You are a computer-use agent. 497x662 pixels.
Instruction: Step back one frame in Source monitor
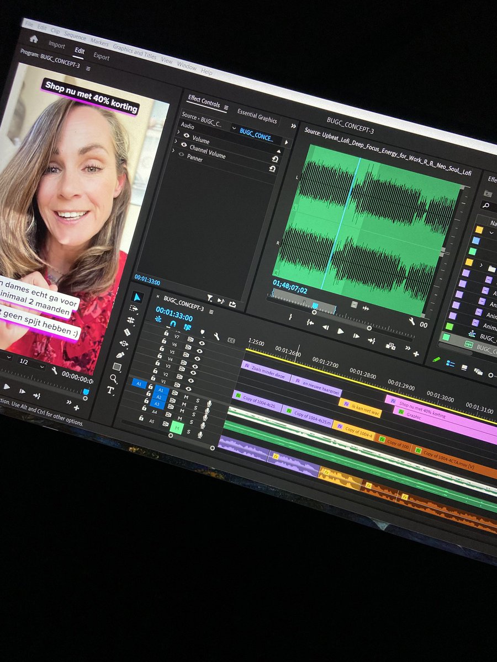(x=326, y=327)
